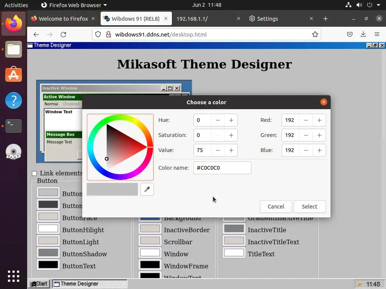
Task: Close the Choose a color dialog
Action: click(323, 102)
